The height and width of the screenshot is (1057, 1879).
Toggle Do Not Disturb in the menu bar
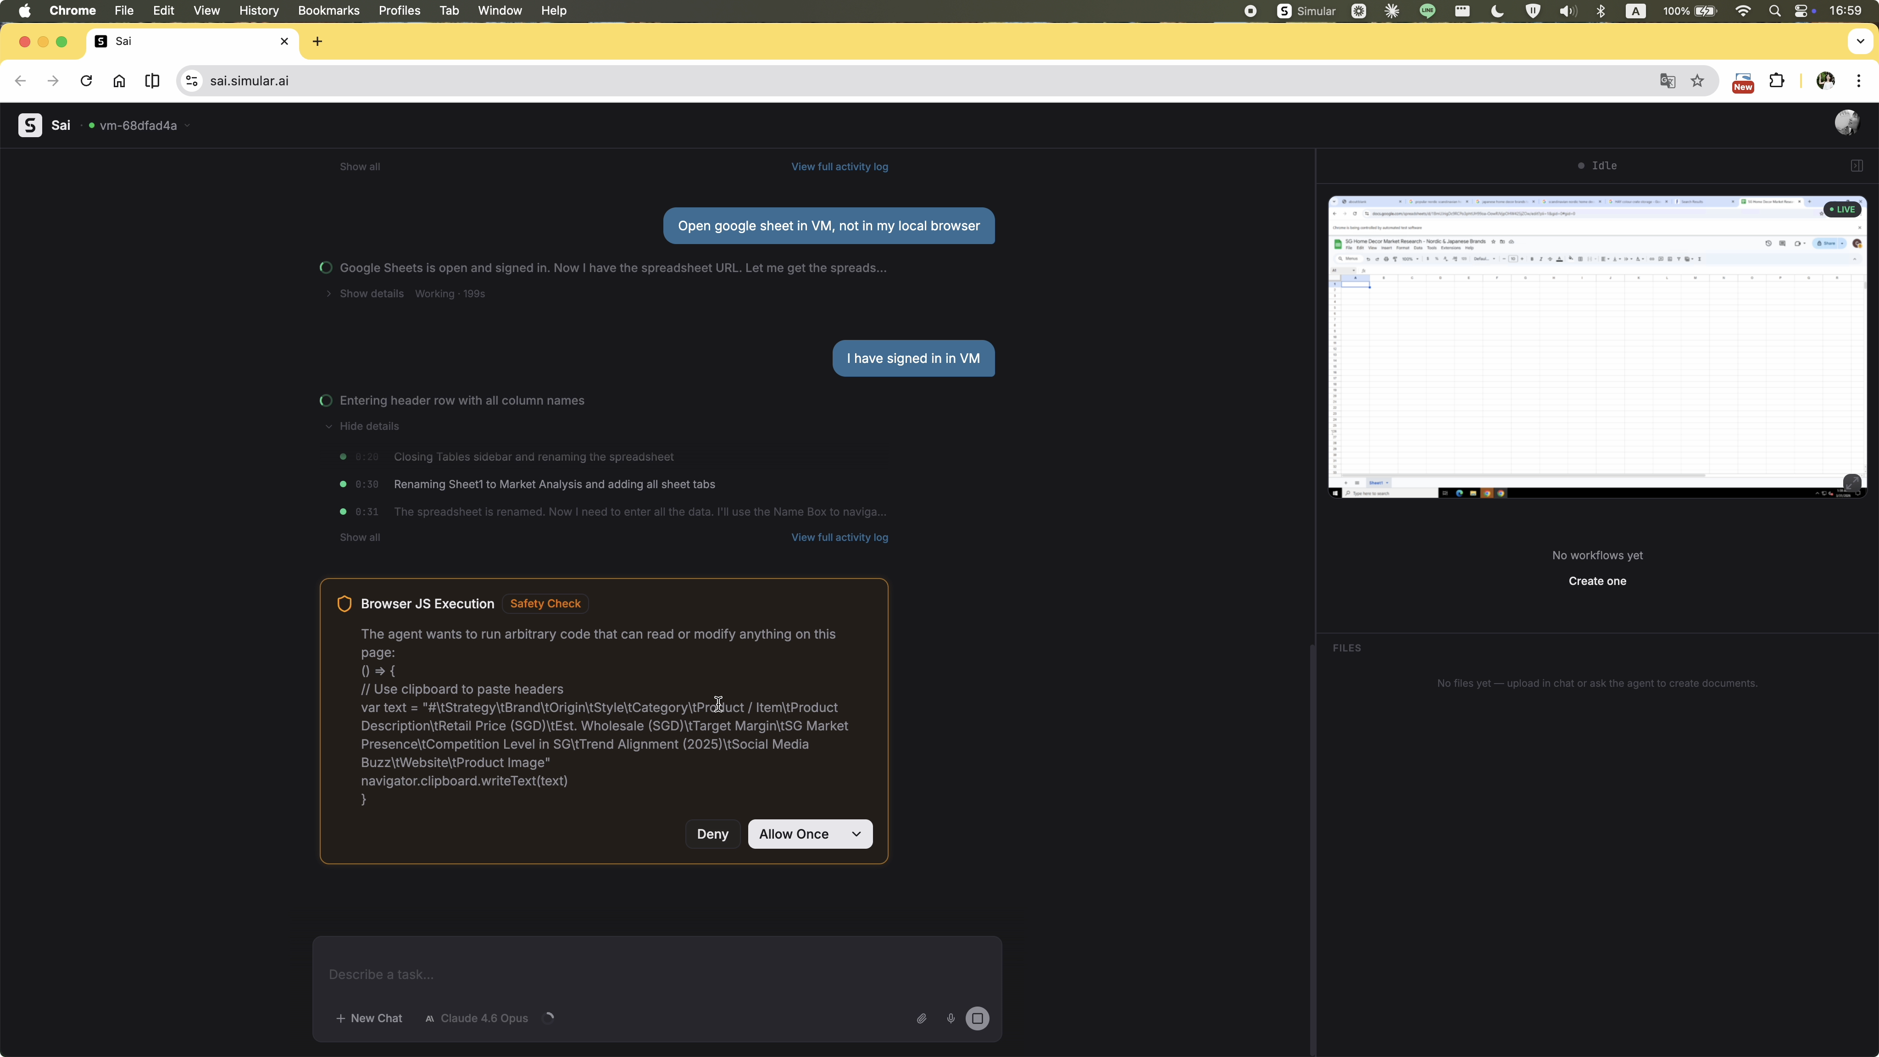(1497, 11)
